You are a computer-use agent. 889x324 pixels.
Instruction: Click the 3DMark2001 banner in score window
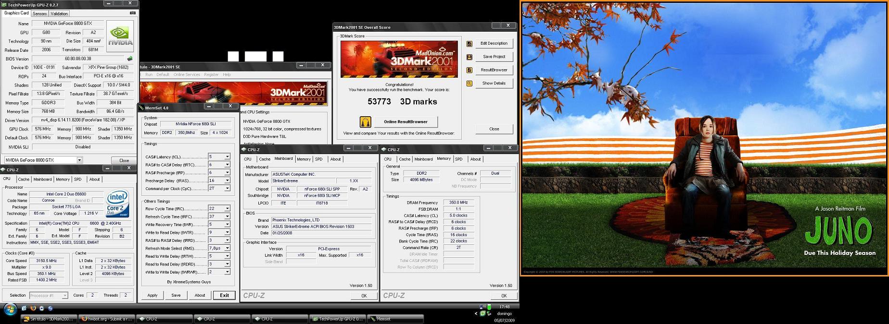click(x=399, y=59)
